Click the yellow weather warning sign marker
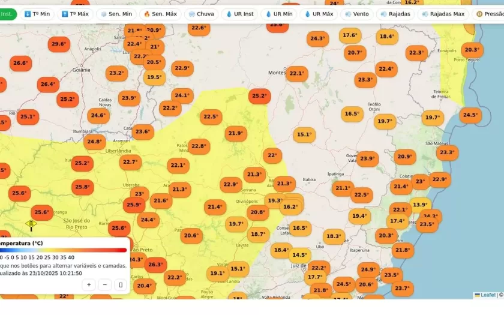 pos(31,224)
